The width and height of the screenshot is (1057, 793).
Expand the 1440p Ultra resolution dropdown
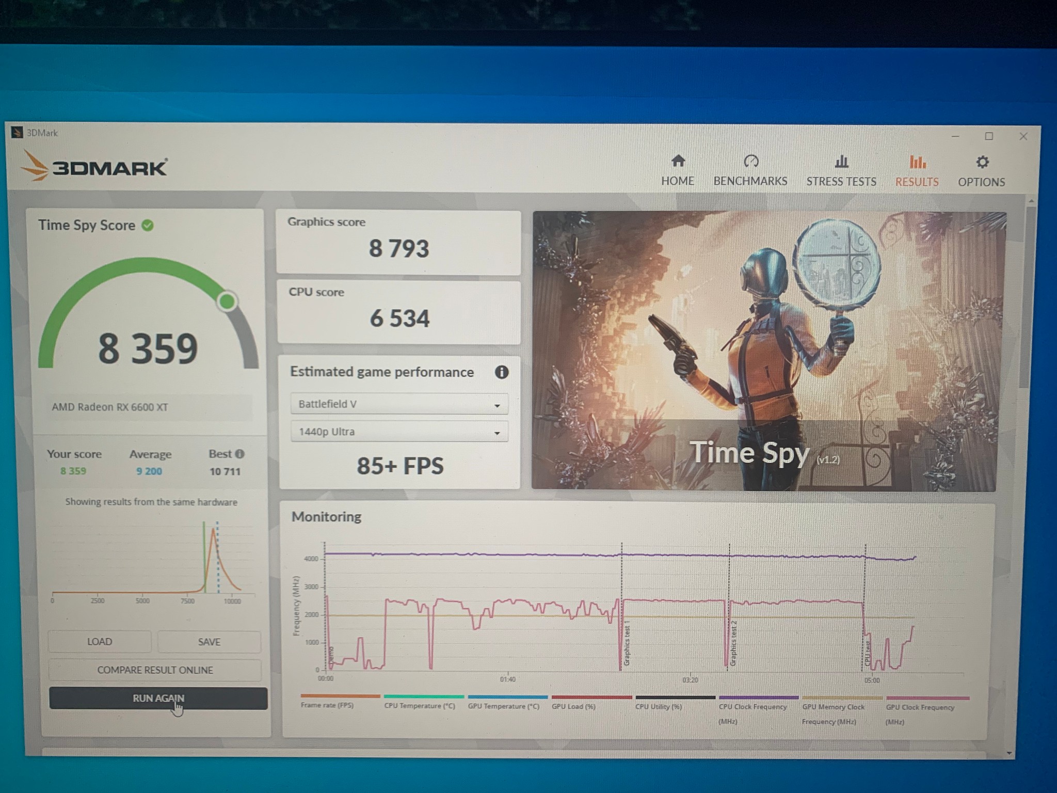(x=399, y=432)
